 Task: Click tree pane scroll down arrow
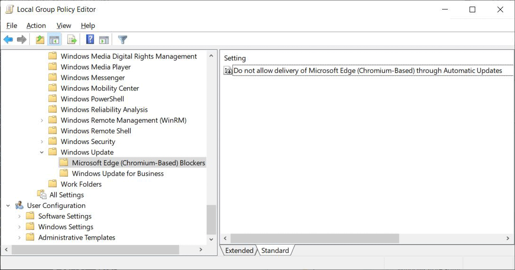tap(211, 239)
